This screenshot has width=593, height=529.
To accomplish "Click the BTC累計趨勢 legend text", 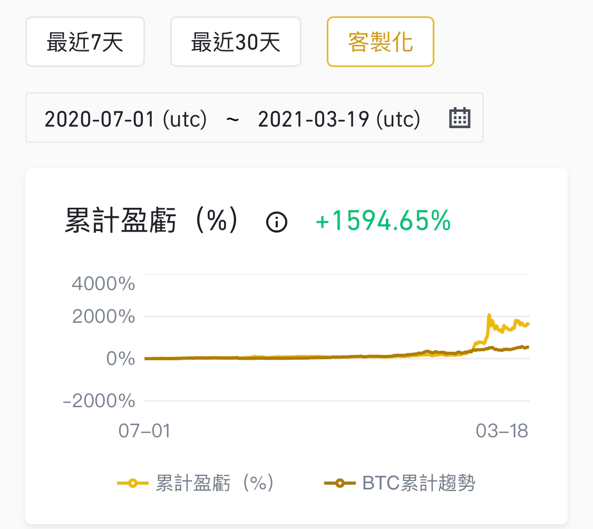I will (x=419, y=483).
